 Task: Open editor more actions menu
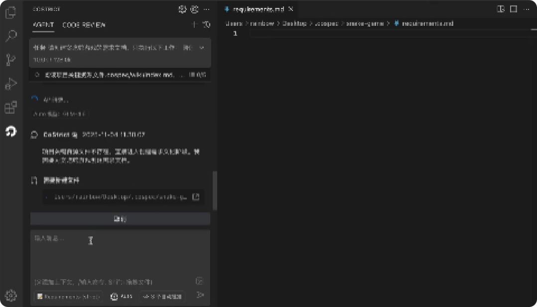[527, 9]
